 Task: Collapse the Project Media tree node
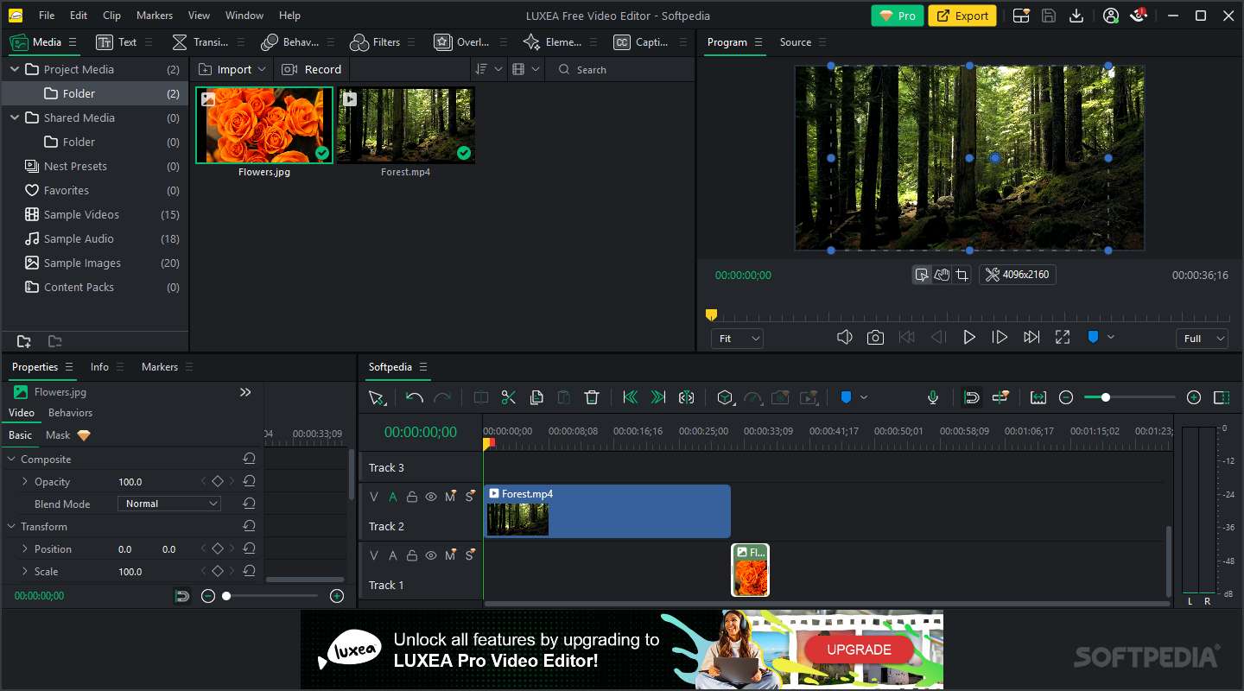(15, 69)
